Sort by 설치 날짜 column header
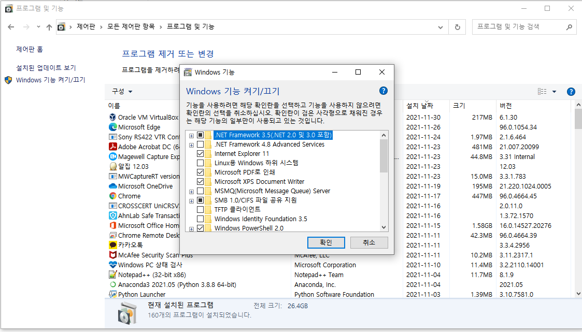 [x=420, y=106]
